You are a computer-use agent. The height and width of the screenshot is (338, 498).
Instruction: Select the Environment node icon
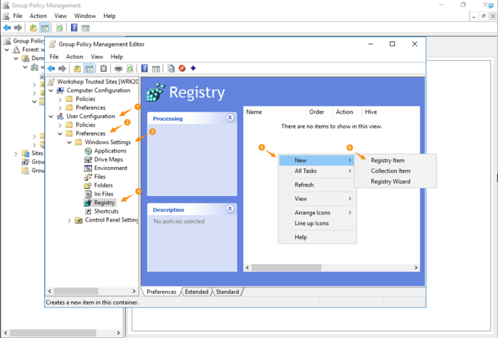point(88,168)
